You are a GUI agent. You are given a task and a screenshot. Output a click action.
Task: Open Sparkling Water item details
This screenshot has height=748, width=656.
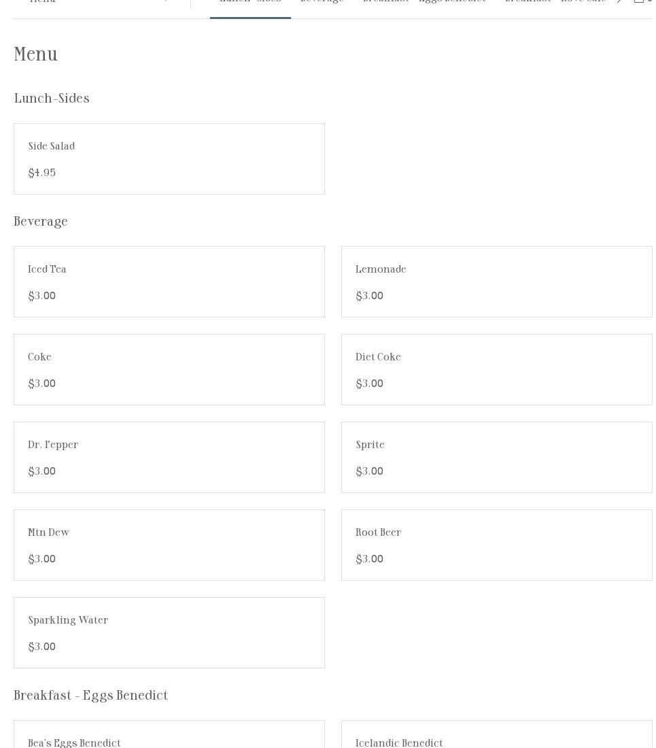click(169, 632)
